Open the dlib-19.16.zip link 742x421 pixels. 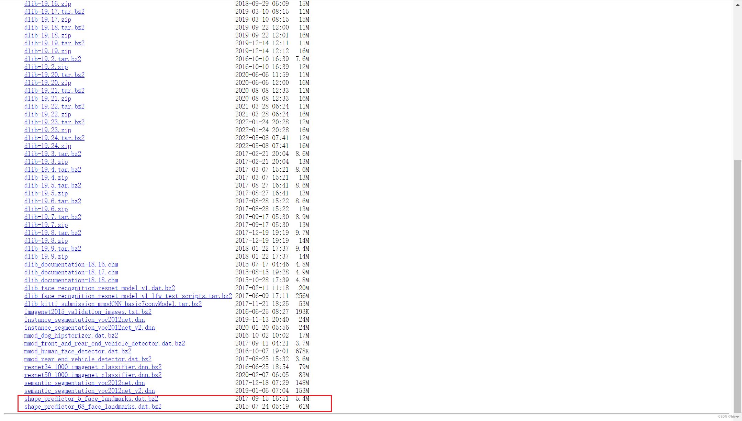(x=48, y=4)
